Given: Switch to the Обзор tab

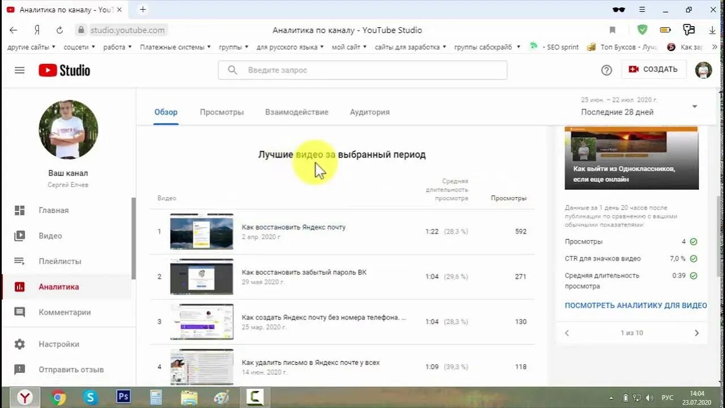Looking at the screenshot, I should click(x=166, y=112).
